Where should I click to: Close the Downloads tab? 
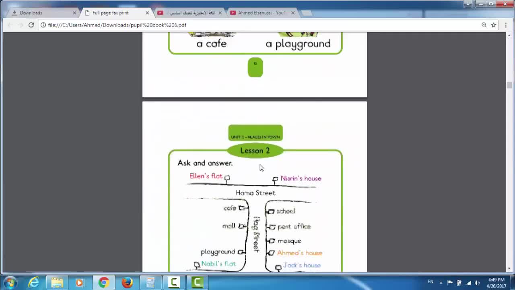click(x=74, y=13)
